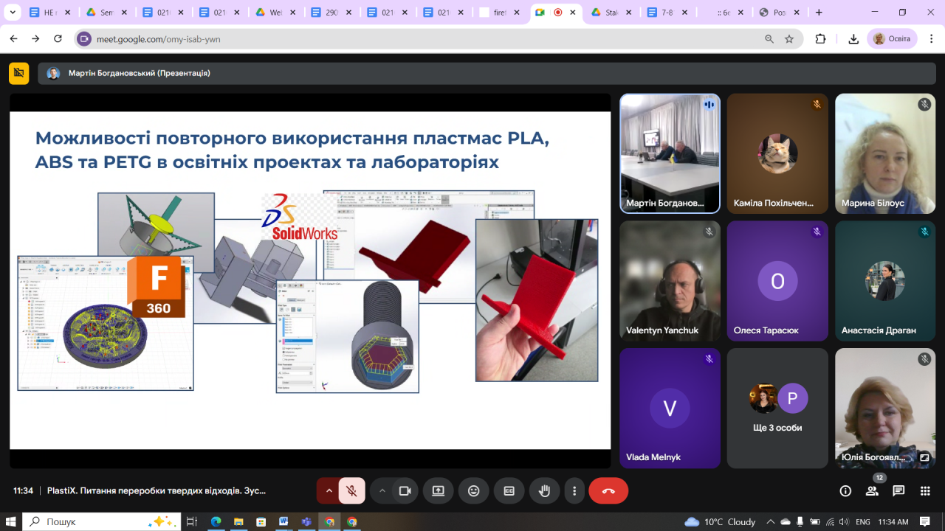Image resolution: width=945 pixels, height=531 pixels.
Task: Unmute the microphone in the call controls
Action: point(352,491)
